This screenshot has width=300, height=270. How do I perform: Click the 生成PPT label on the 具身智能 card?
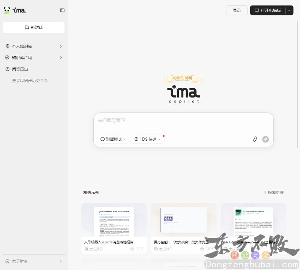pos(165,249)
